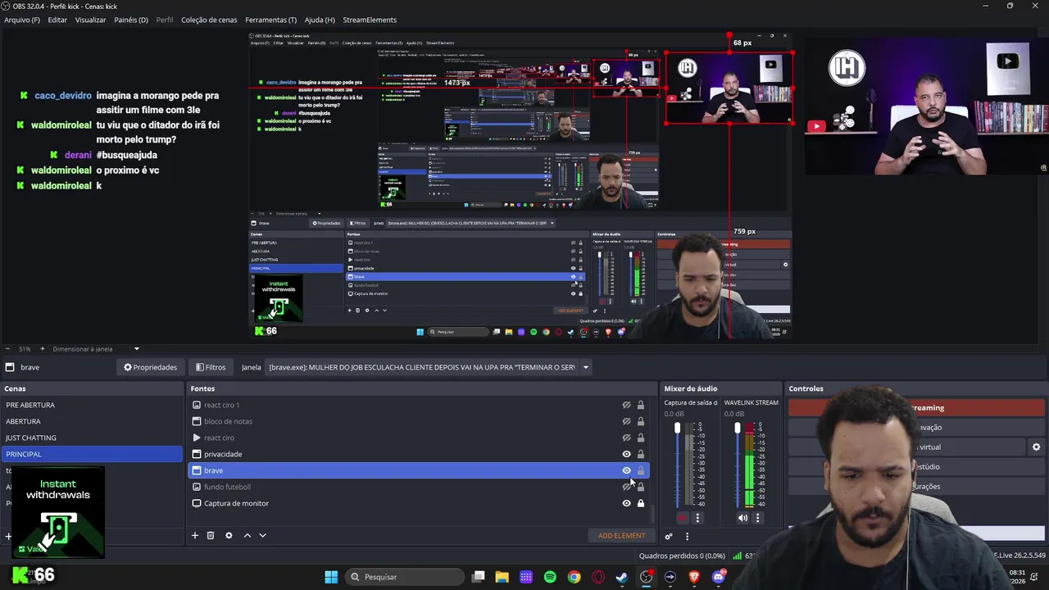Hide the brave source

[x=626, y=470]
